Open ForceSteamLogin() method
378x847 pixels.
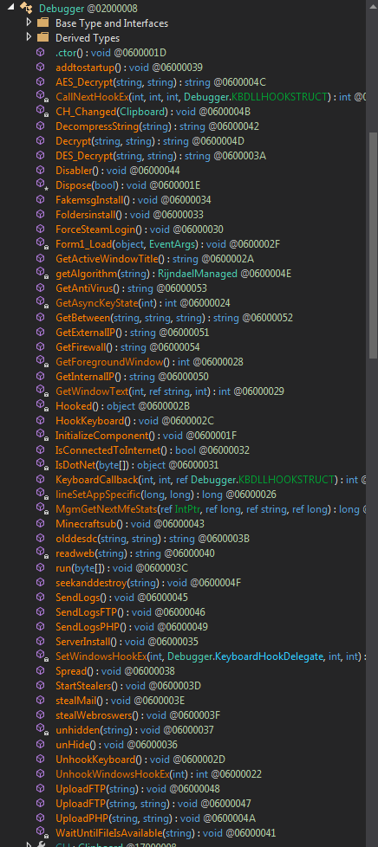pyautogui.click(x=140, y=229)
